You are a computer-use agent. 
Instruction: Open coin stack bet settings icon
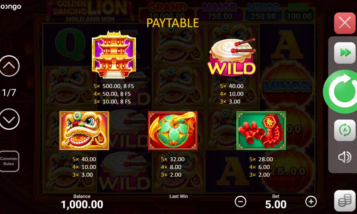tap(345, 200)
